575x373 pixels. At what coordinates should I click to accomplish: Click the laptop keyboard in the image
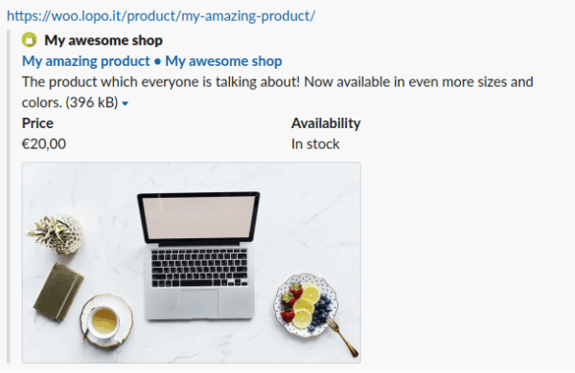(x=200, y=268)
